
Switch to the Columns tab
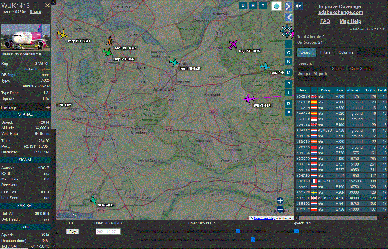[346, 52]
